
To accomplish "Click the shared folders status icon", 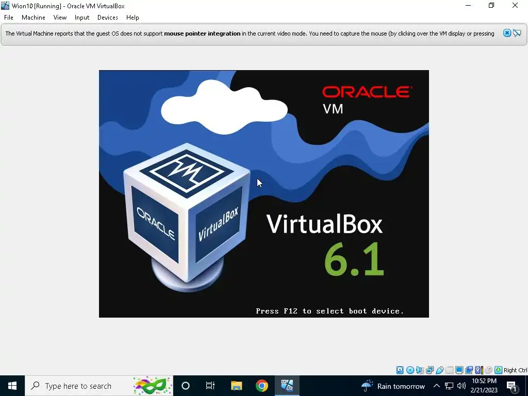I will point(449,370).
